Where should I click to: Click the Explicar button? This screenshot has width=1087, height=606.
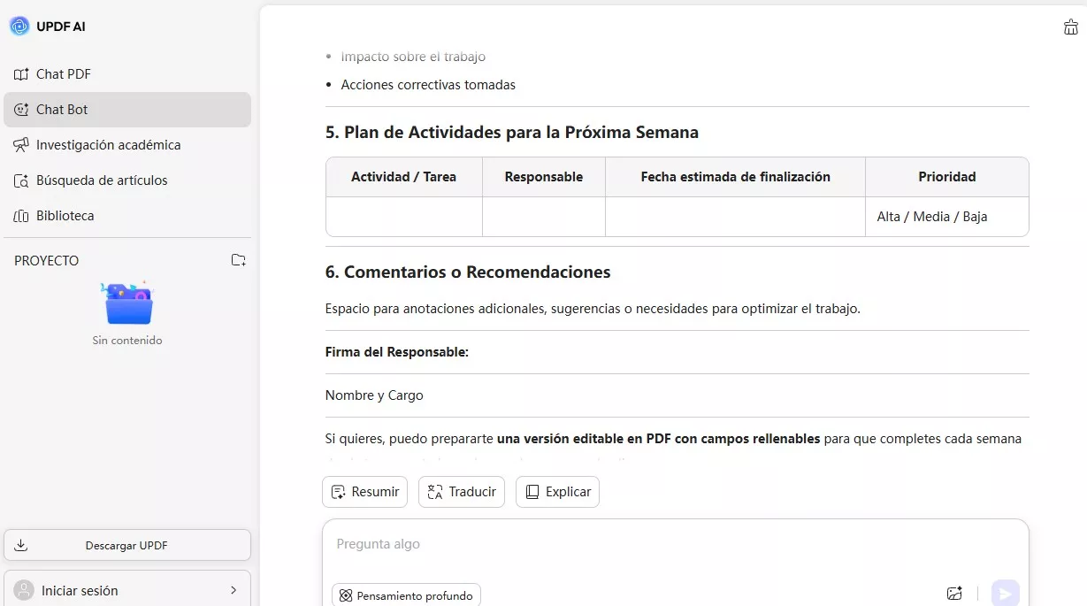tap(557, 492)
